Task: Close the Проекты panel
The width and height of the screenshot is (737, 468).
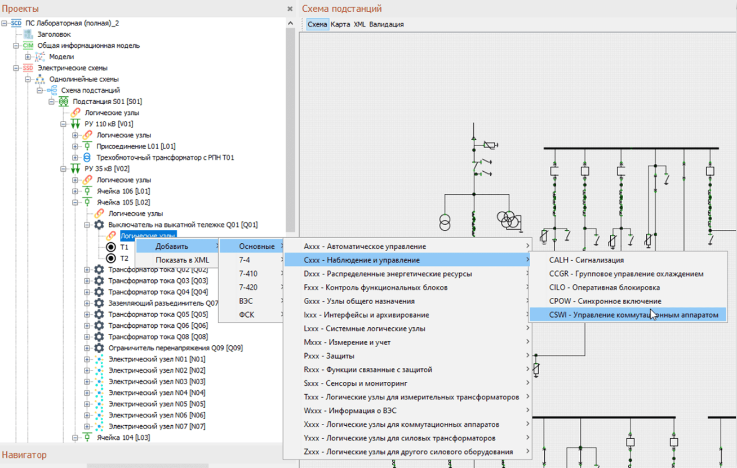Action: point(290,9)
